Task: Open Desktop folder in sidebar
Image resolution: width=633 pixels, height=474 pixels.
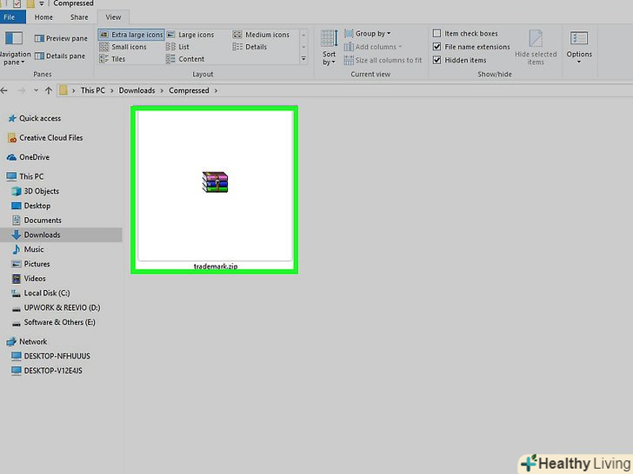Action: [x=31, y=206]
